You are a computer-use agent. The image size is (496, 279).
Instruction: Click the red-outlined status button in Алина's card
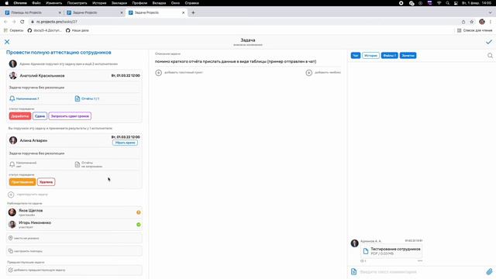pos(46,182)
